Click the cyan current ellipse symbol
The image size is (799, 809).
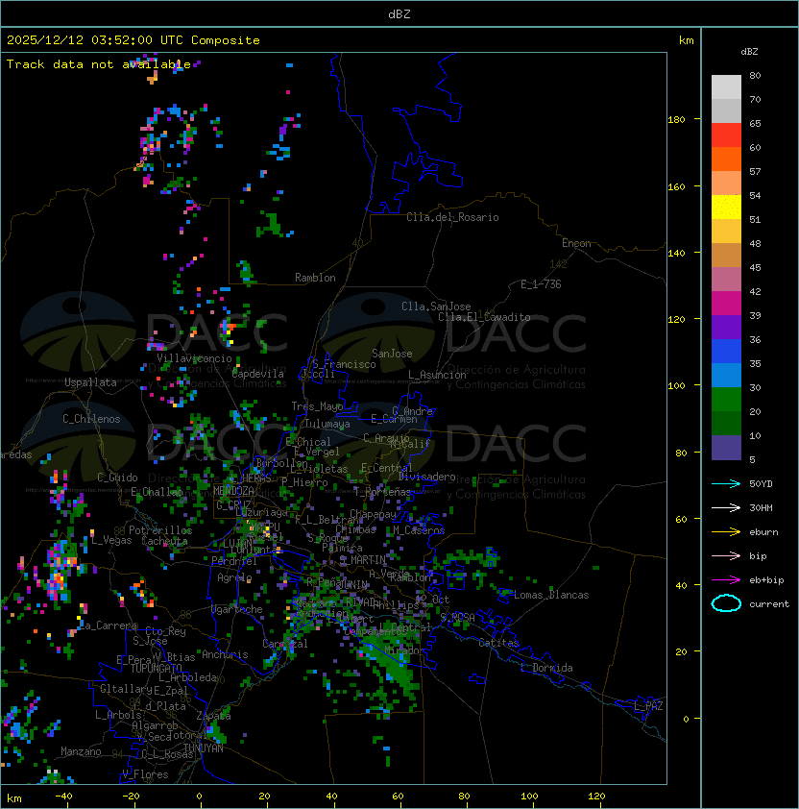click(x=726, y=604)
